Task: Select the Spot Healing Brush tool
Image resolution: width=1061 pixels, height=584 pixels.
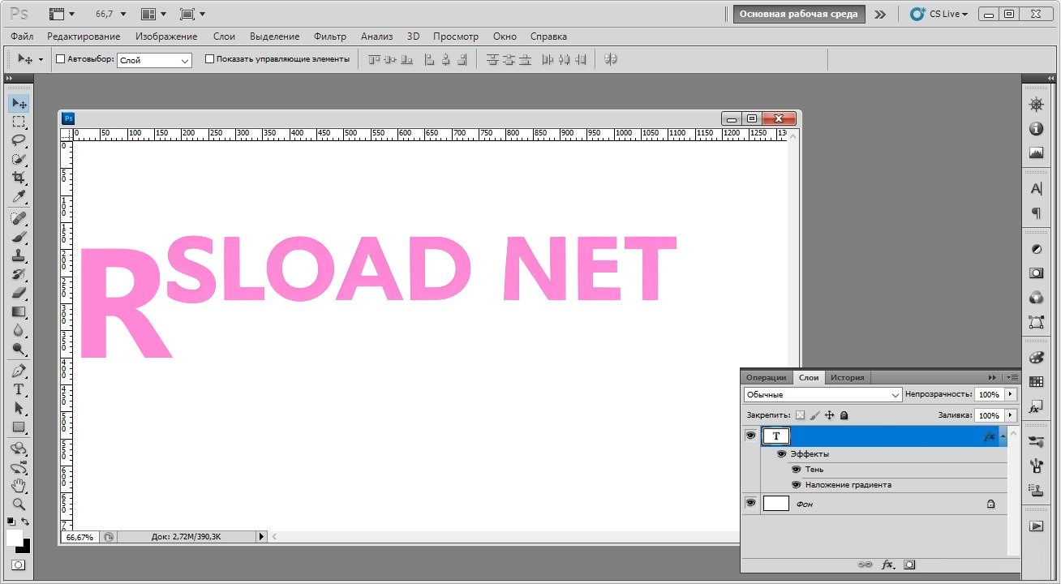Action: (19, 218)
